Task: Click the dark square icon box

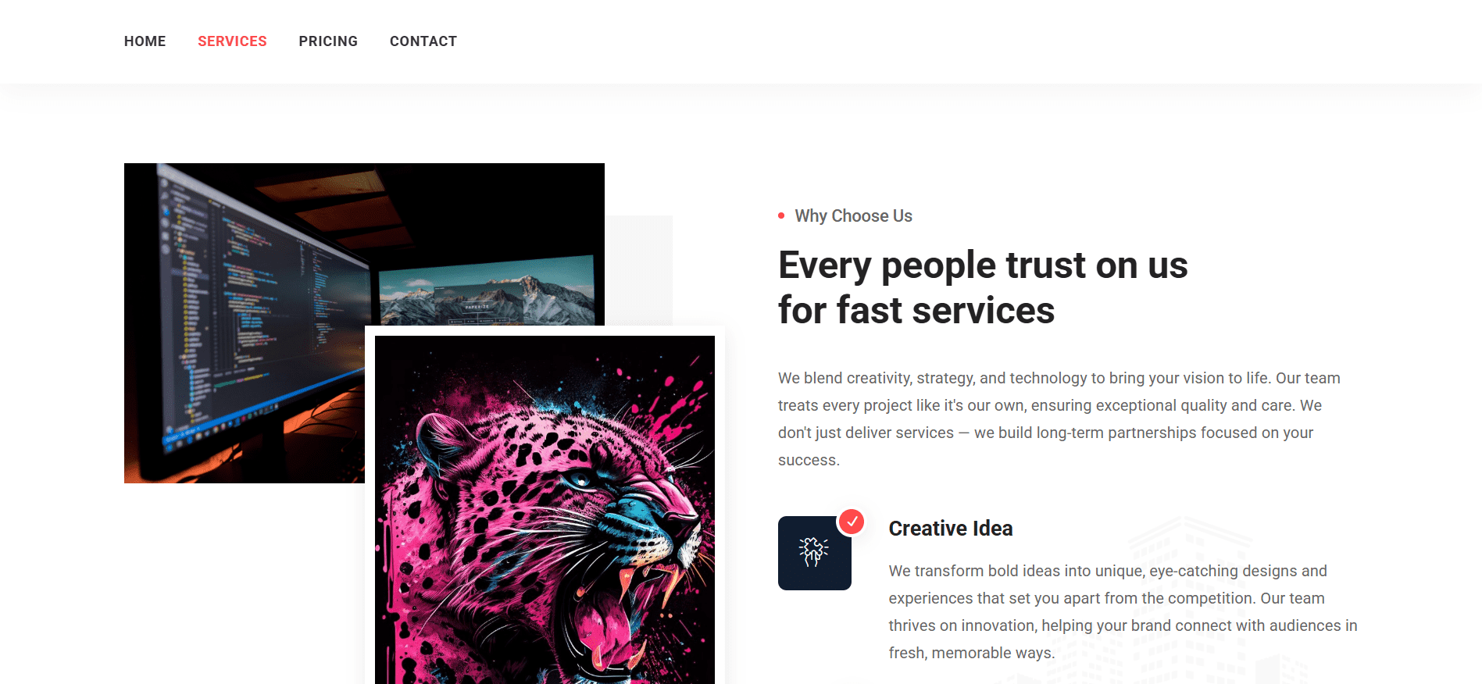Action: tap(815, 553)
